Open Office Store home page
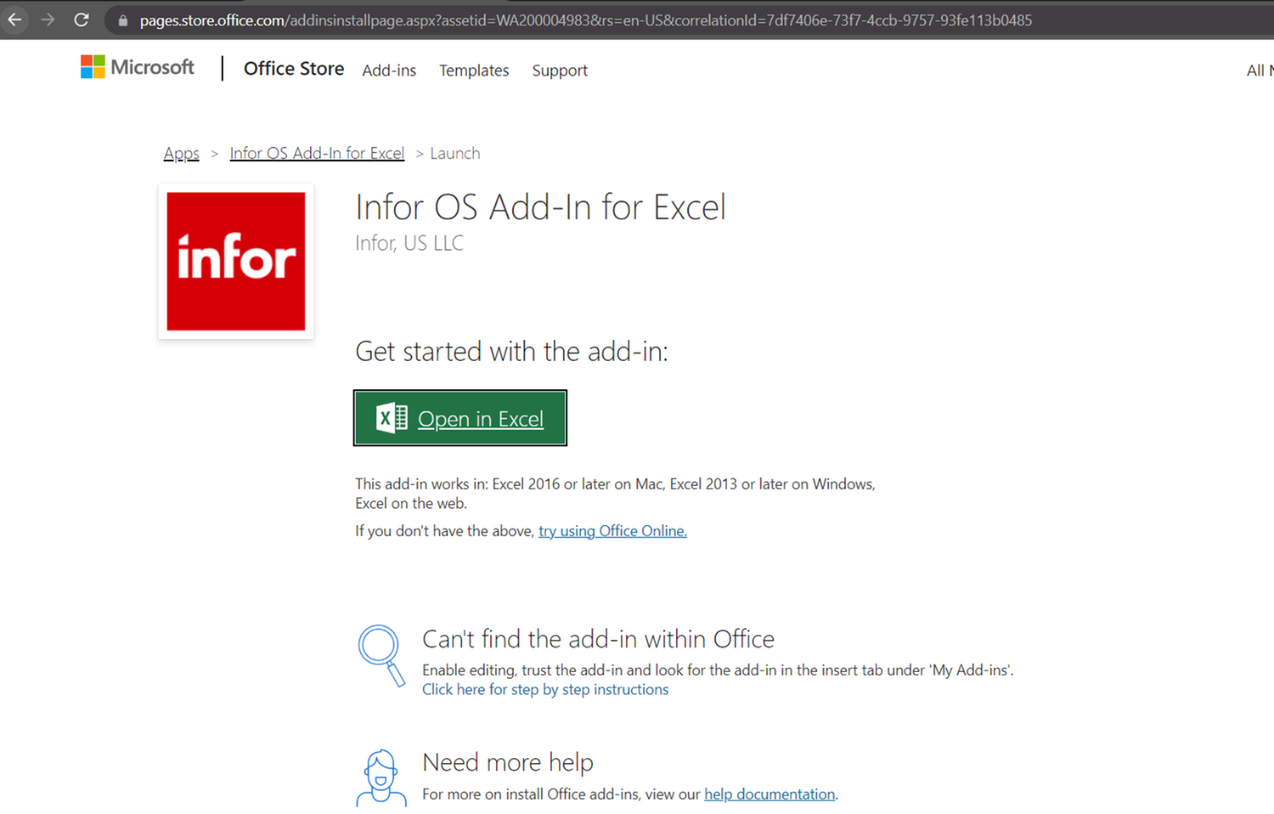 click(x=293, y=69)
